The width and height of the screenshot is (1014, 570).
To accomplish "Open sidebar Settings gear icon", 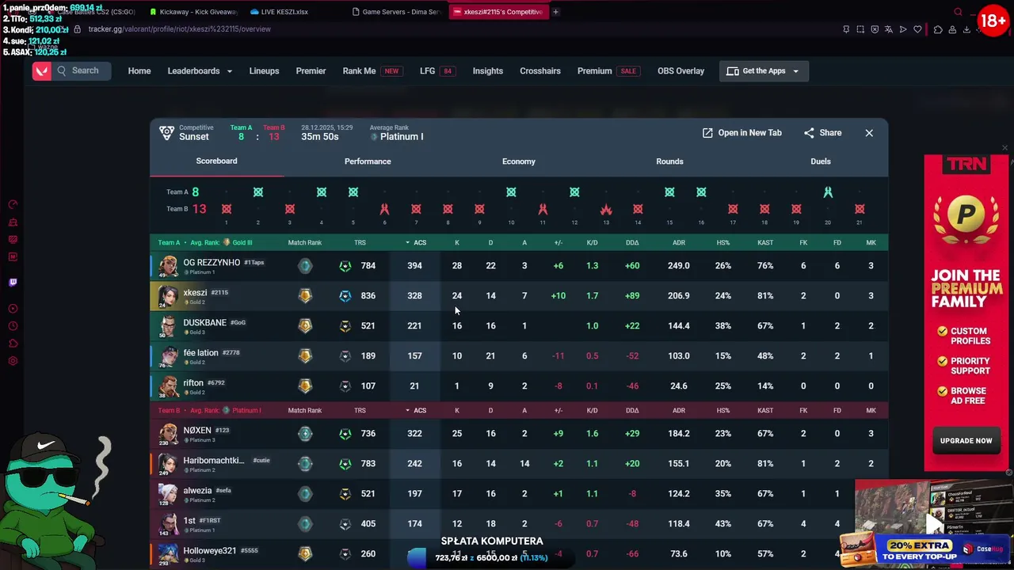I will pos(13,361).
